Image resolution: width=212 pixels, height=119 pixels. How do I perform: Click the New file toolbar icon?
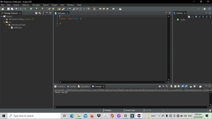pyautogui.click(x=3, y=9)
